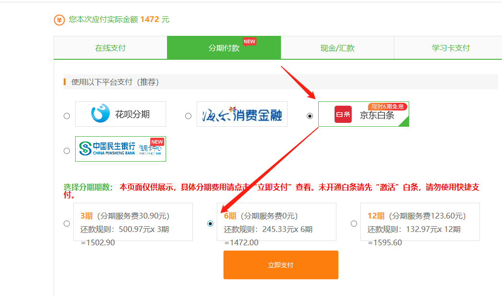The width and height of the screenshot is (502, 296).
Task: Select the China Minsheng Bank radio button
Action: (67, 151)
